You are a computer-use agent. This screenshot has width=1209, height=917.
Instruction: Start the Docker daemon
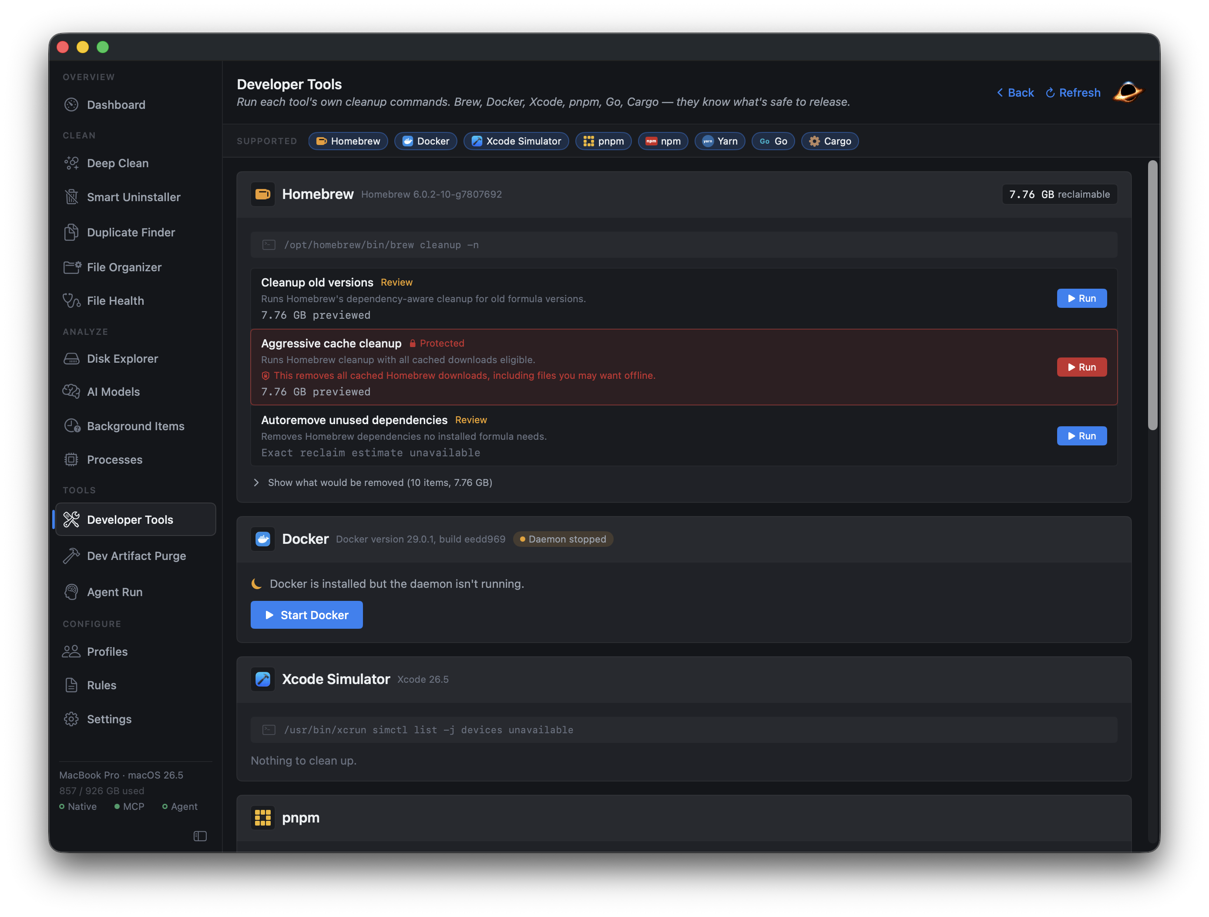tap(307, 615)
